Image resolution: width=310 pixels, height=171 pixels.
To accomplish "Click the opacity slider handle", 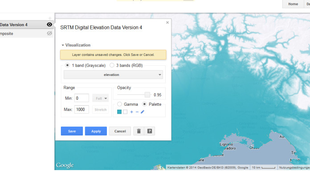I will [x=147, y=95].
